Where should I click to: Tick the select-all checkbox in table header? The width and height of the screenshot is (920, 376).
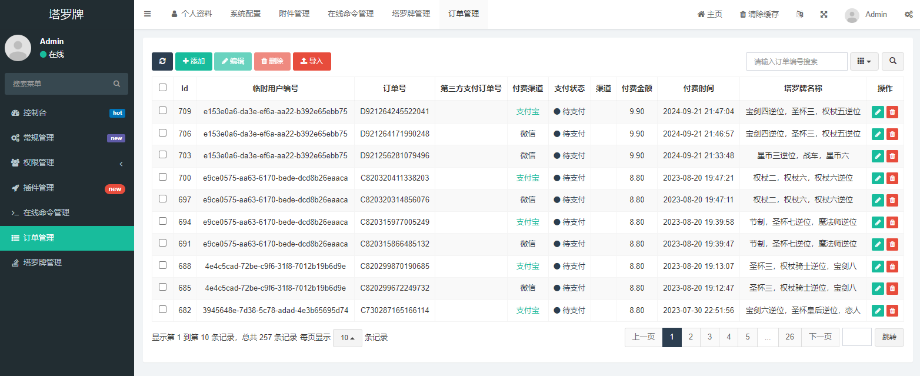(x=163, y=88)
